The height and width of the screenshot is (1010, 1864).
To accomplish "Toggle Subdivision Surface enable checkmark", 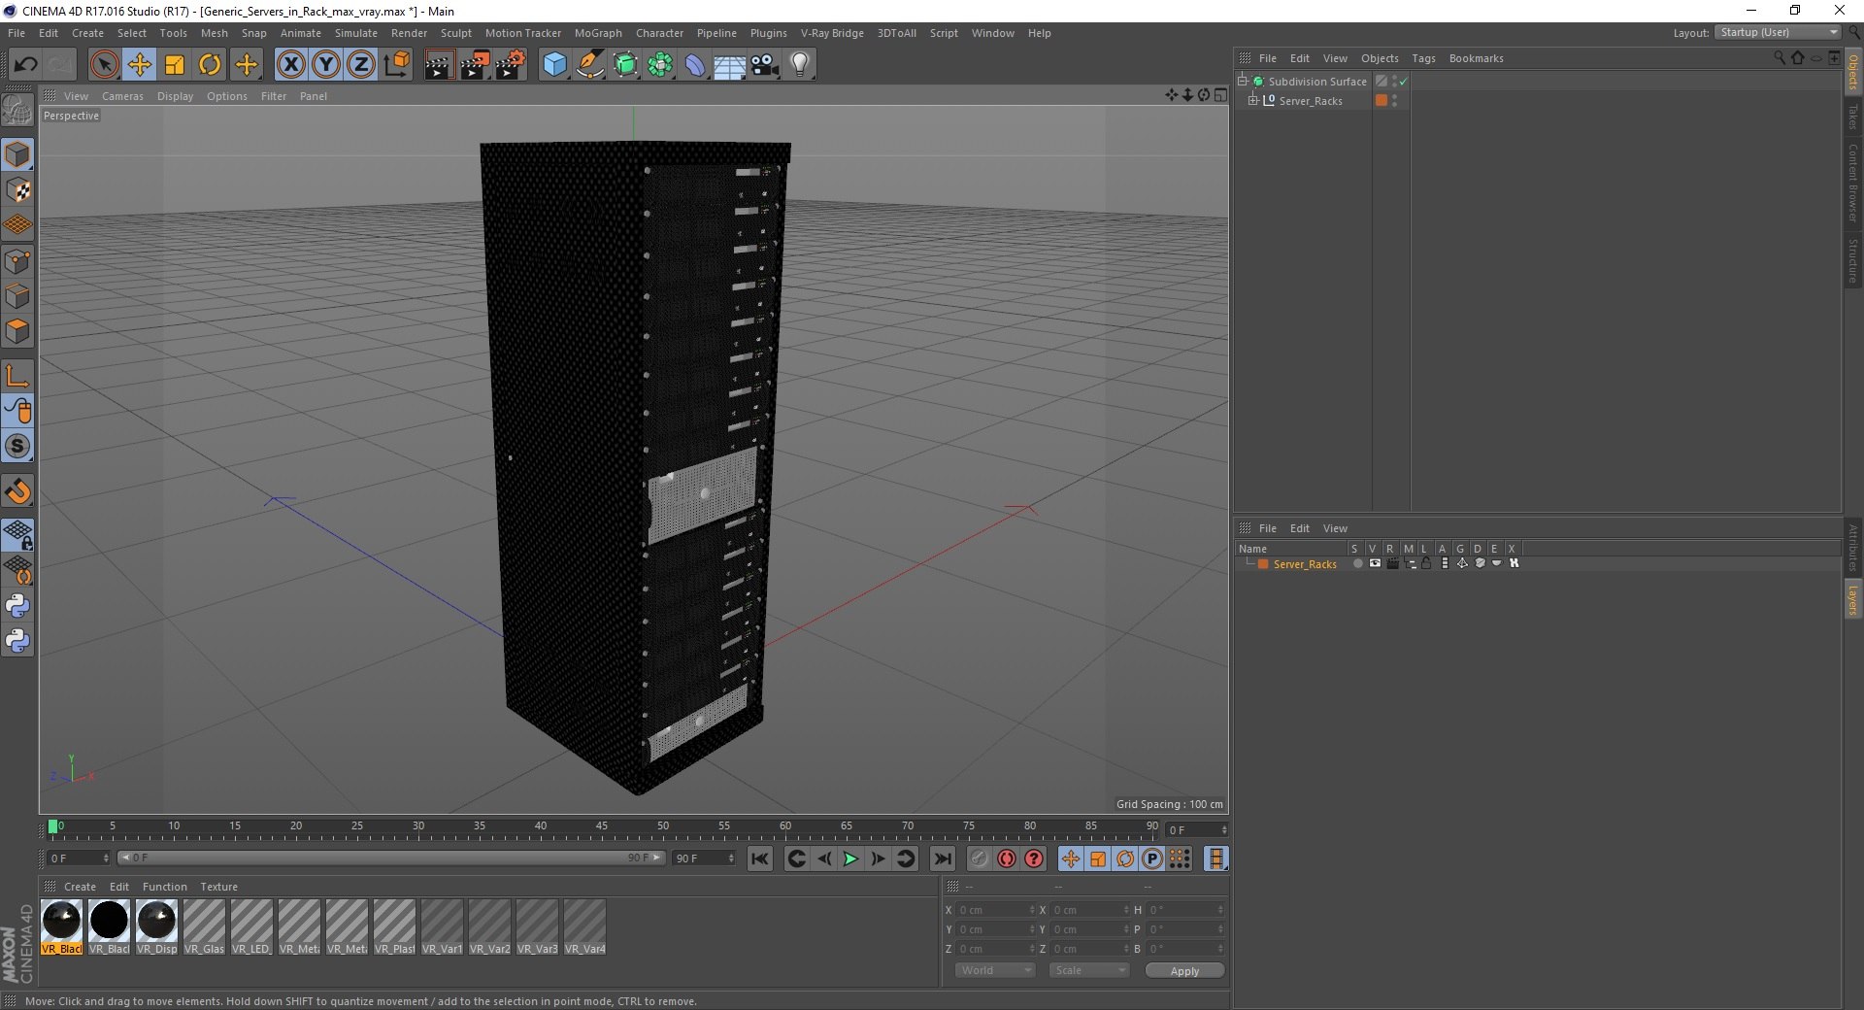I will pos(1404,82).
